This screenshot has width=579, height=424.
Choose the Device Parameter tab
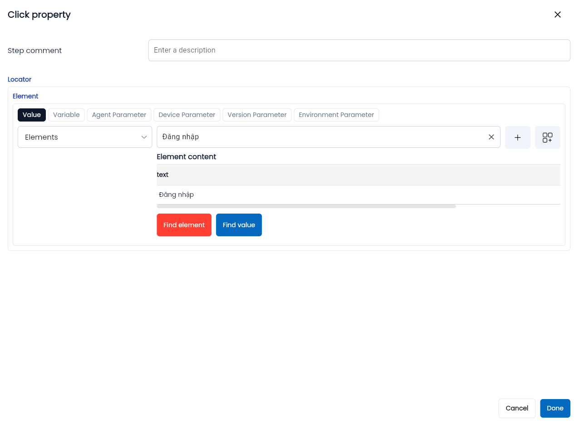coord(186,115)
